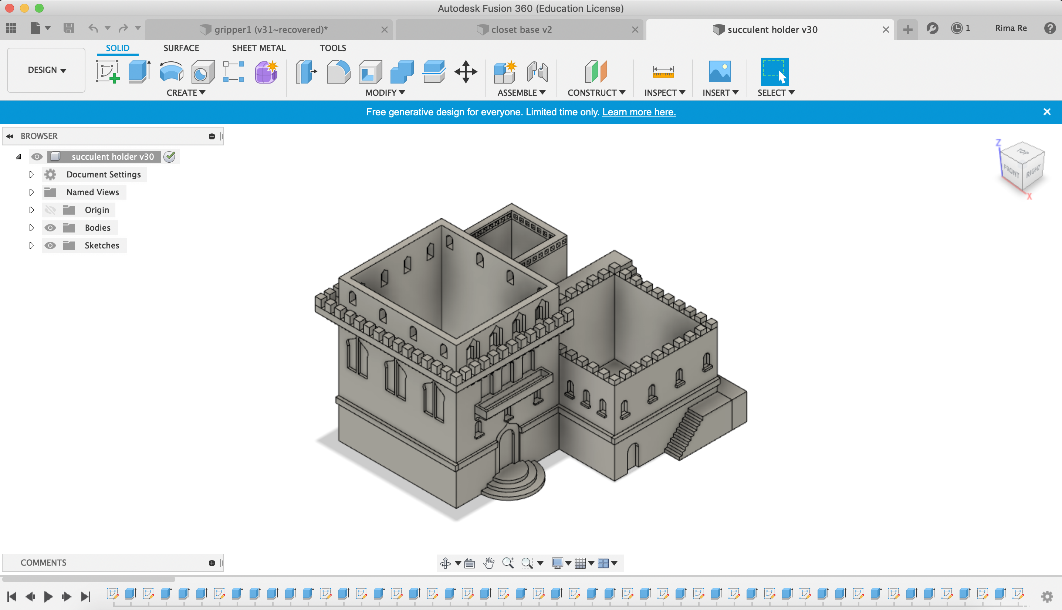
Task: Open the CONSTRUCT dropdown menu
Action: 596,92
